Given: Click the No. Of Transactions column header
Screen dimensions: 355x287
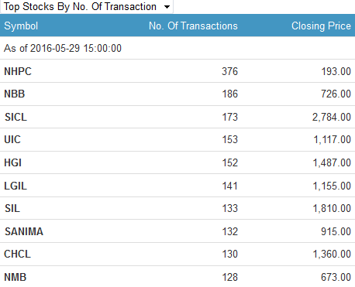Looking at the screenshot, I should (x=193, y=26).
